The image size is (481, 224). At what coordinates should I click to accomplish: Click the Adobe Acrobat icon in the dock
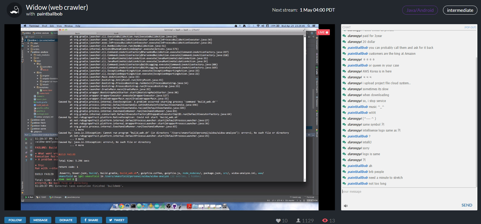(x=189, y=206)
